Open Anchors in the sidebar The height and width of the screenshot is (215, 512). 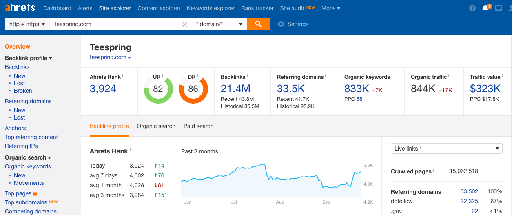point(16,128)
